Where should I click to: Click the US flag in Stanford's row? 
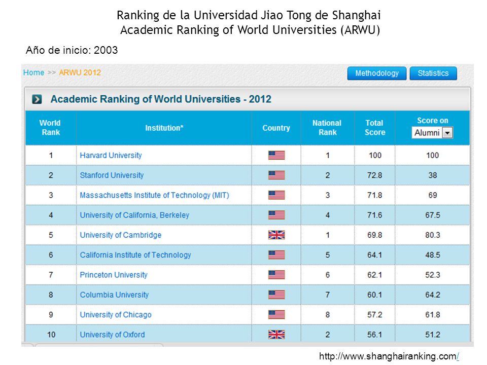[x=276, y=175]
